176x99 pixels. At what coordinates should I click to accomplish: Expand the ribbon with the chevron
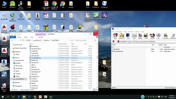pos(95,37)
